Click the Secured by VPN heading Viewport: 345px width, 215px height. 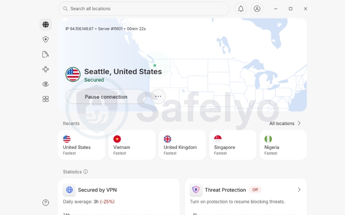[x=97, y=190]
